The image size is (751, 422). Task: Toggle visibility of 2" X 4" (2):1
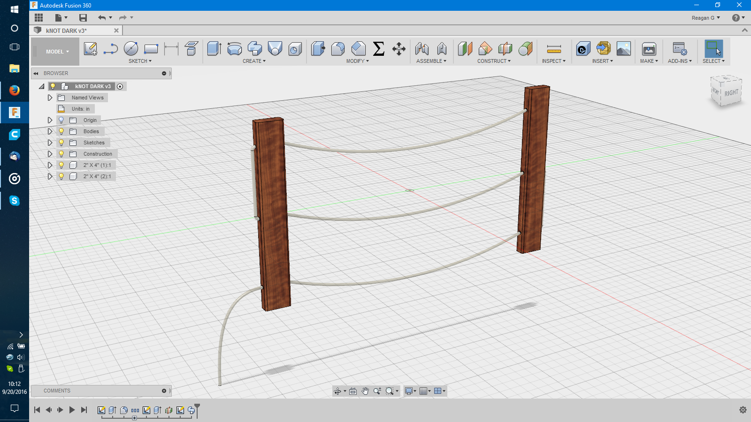[x=61, y=176]
